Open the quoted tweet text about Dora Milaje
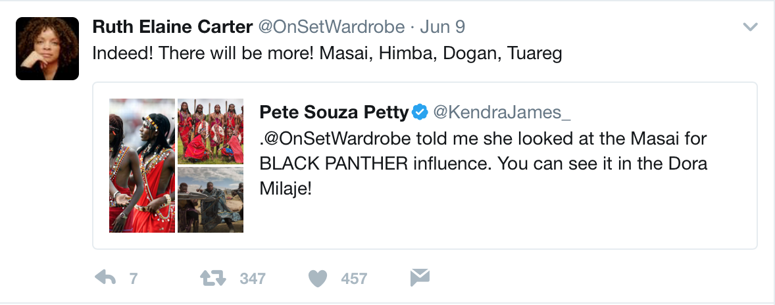This screenshot has height=305, width=775. coord(484,163)
